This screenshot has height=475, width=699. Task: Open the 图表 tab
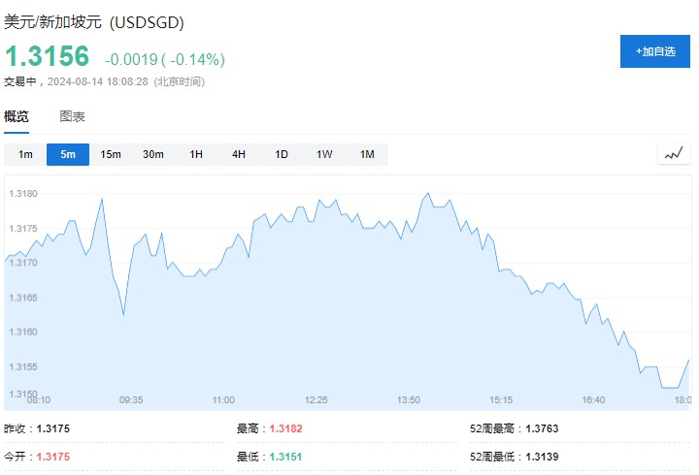click(x=73, y=116)
